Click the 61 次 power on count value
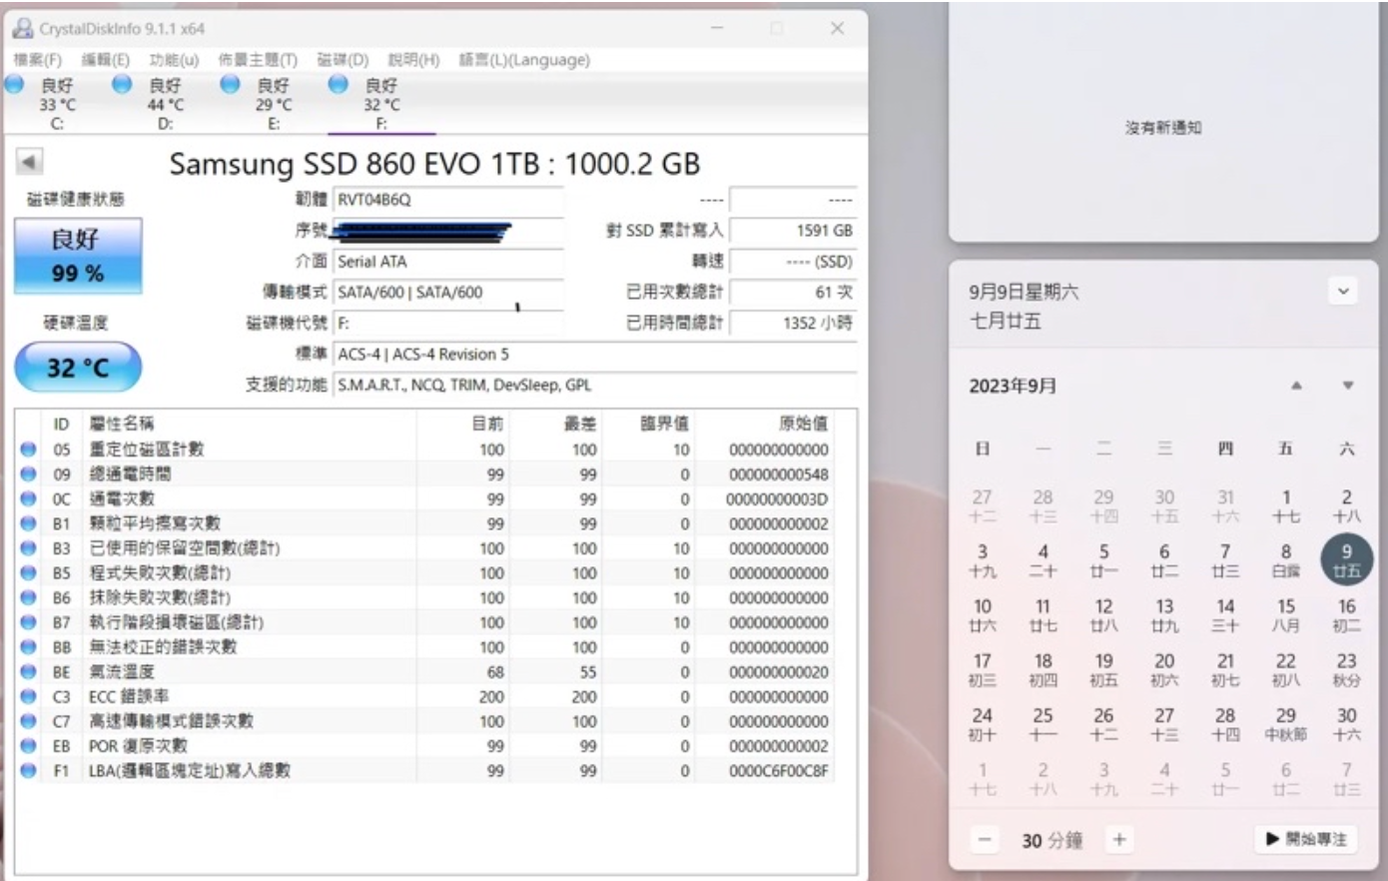This screenshot has height=881, width=1388. tap(793, 293)
